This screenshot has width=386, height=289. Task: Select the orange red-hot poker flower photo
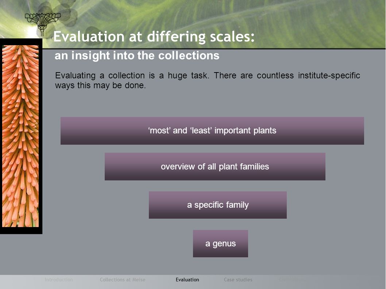click(20, 136)
